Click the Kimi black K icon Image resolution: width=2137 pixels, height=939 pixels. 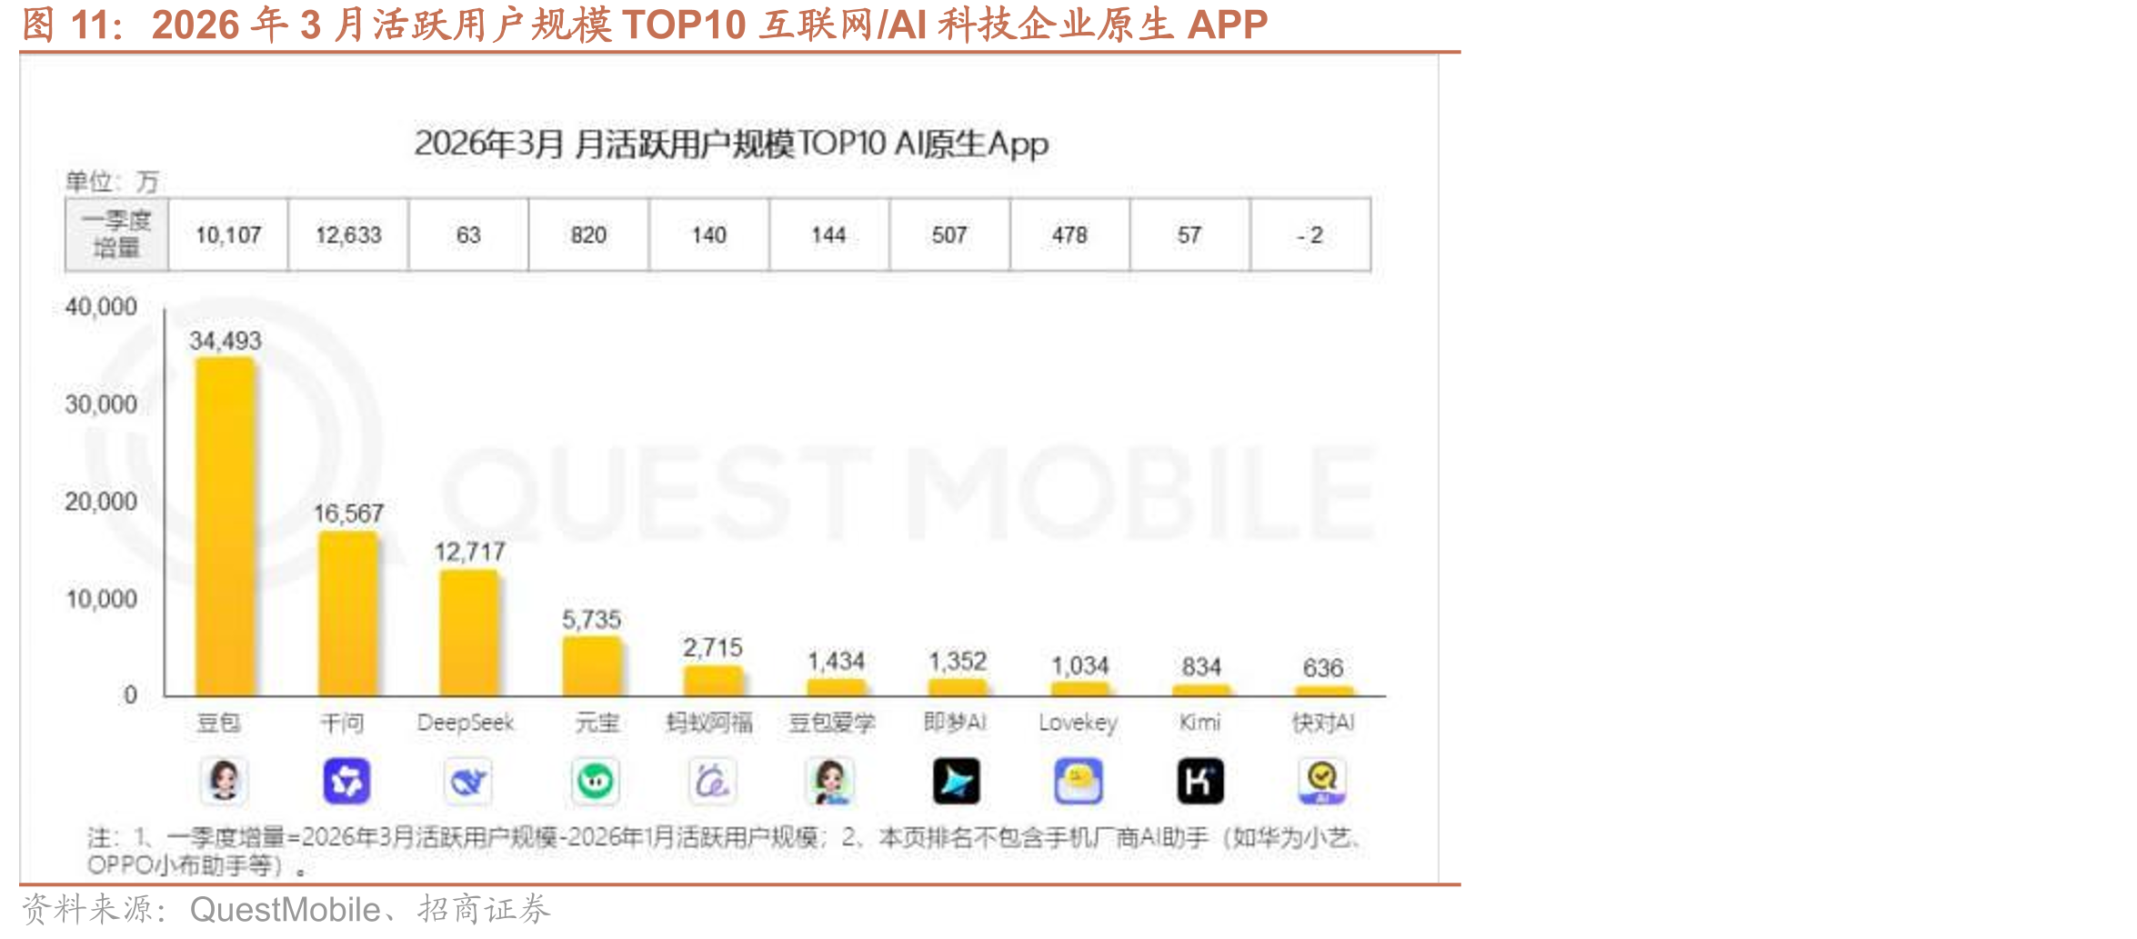pyautogui.click(x=1200, y=781)
